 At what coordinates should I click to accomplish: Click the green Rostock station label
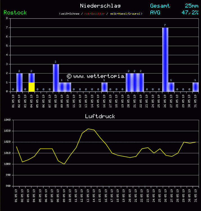tap(15, 12)
